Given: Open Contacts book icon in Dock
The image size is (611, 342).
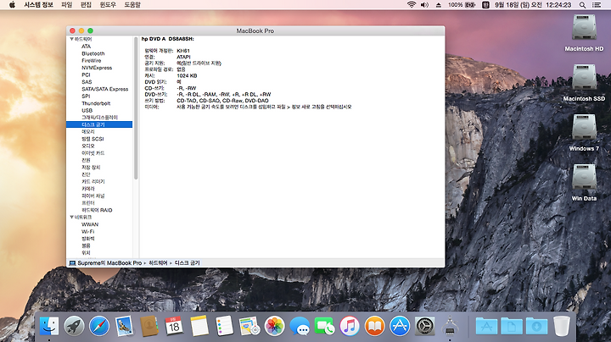Looking at the screenshot, I should (149, 326).
